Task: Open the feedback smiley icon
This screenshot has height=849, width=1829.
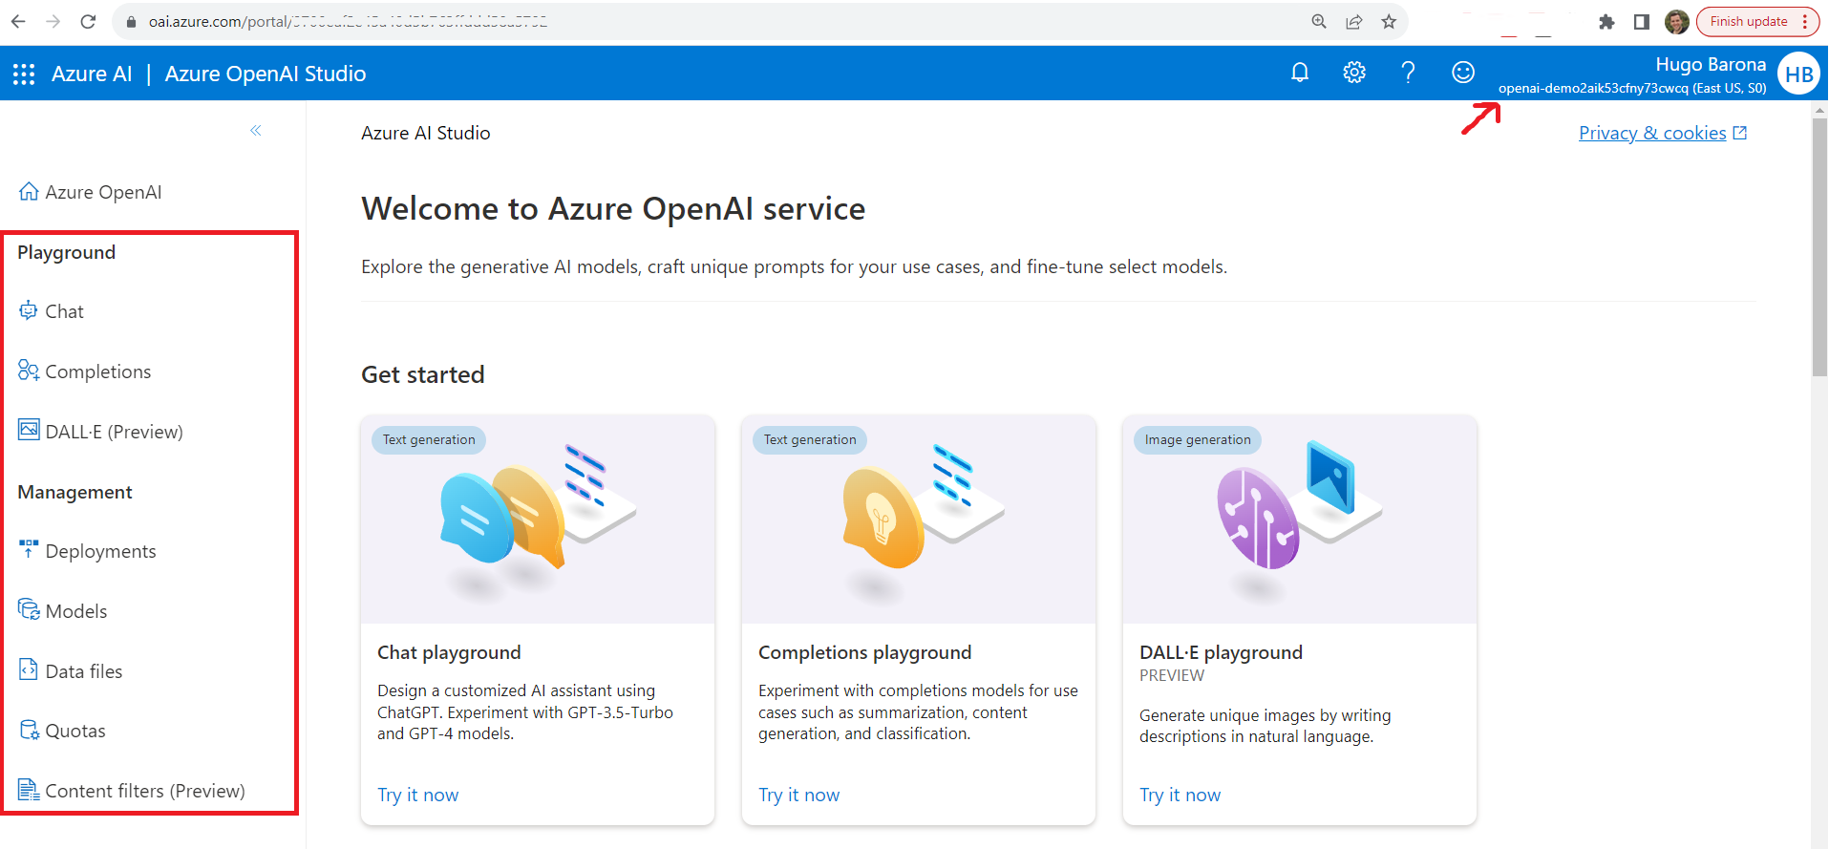Action: (x=1462, y=73)
